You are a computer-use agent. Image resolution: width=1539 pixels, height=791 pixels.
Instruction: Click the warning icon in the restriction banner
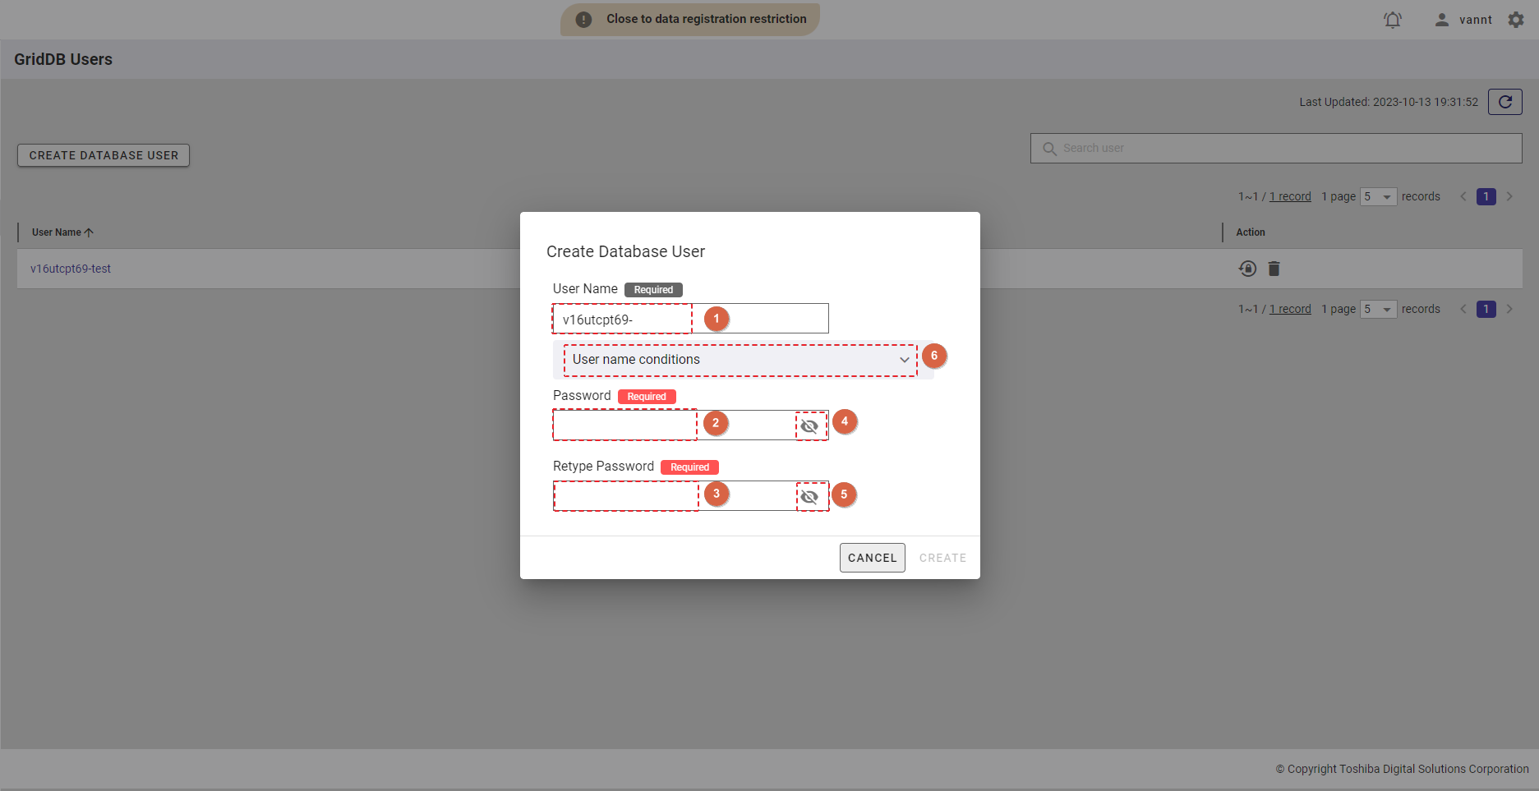point(583,20)
